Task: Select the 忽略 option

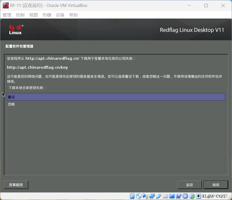Action: (116, 104)
